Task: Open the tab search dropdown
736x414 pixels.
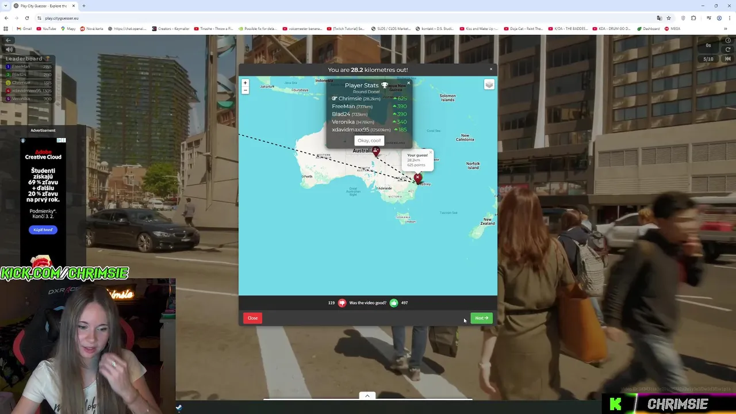Action: 5,6
